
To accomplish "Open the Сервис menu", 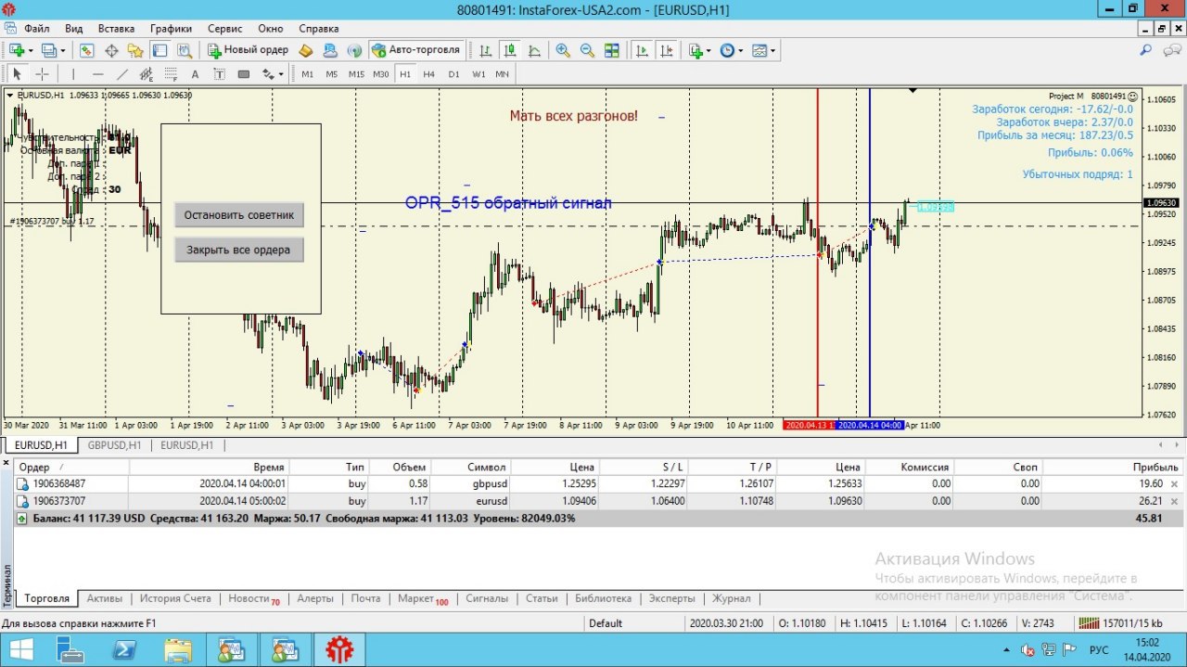I will 225,29.
